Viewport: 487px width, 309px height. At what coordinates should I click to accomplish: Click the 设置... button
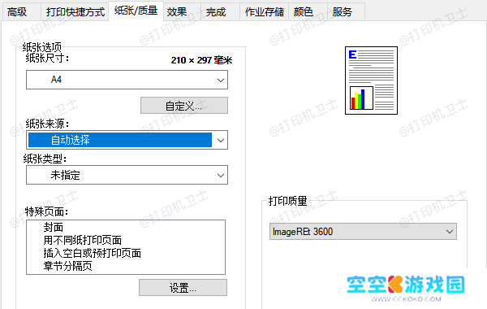(x=183, y=288)
